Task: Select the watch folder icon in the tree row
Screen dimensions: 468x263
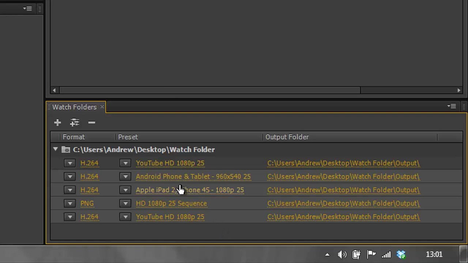Action: 66,149
